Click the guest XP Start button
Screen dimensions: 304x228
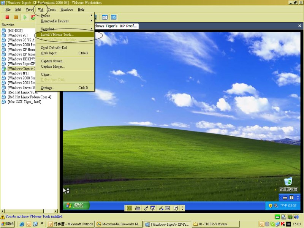[x=76, y=206]
